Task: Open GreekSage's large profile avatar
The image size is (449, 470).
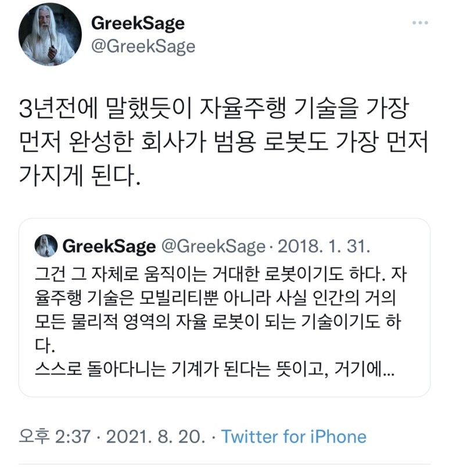Action: [50, 34]
